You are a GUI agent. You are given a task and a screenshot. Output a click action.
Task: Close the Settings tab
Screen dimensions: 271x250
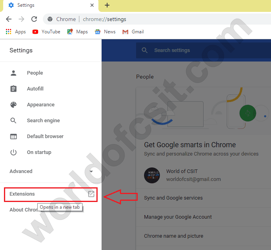point(92,5)
